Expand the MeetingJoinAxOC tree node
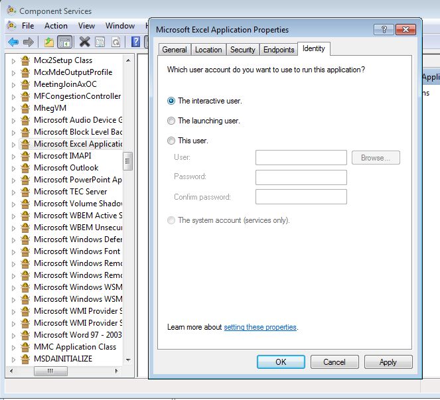The width and height of the screenshot is (440, 400). 13,85
